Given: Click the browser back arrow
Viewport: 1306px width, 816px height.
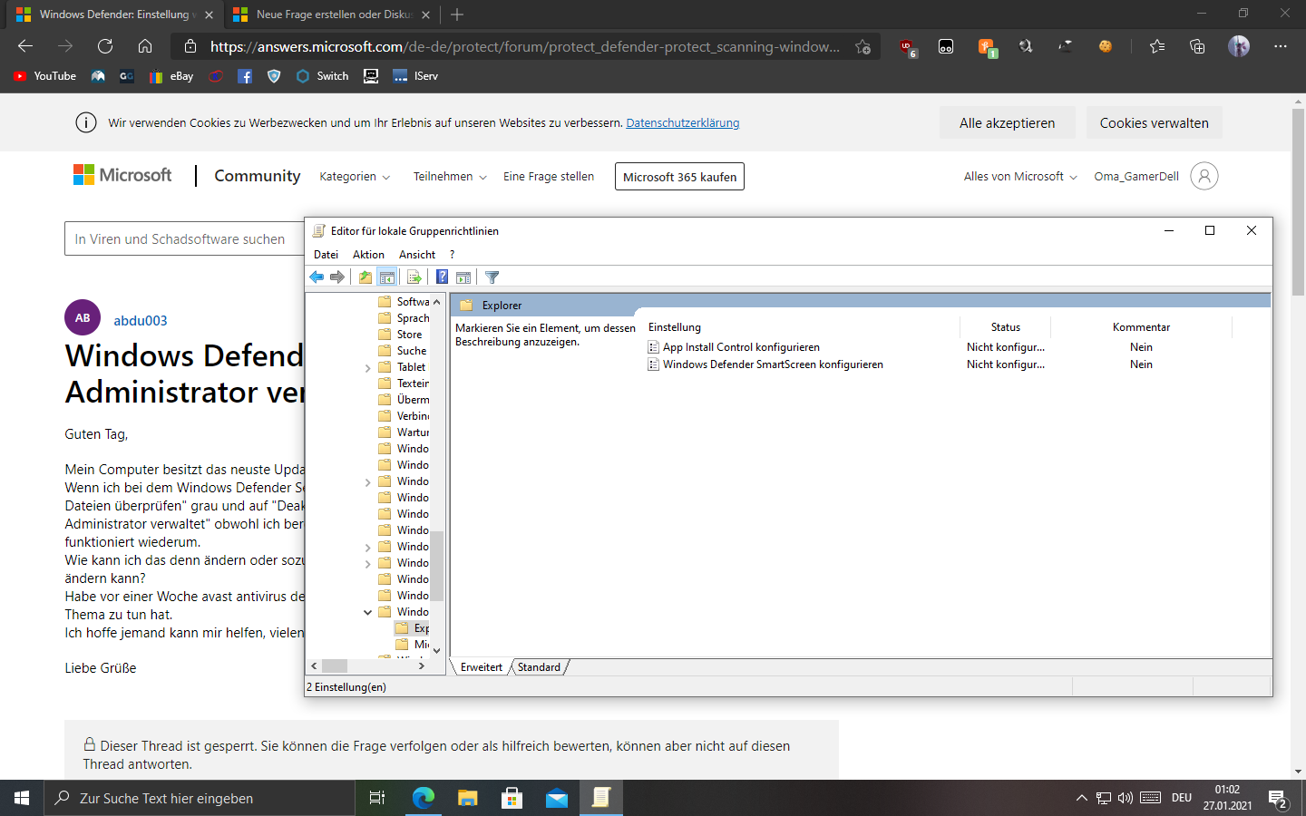Looking at the screenshot, I should point(25,46).
